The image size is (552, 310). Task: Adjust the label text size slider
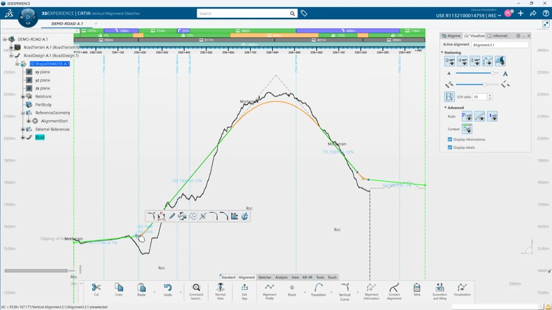point(493,73)
